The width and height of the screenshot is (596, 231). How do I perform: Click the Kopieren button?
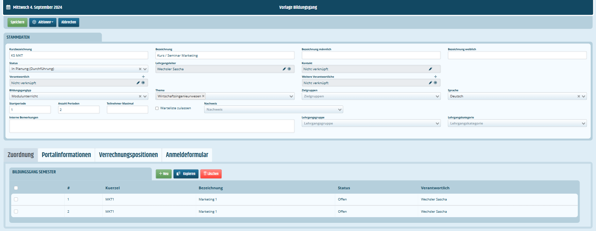(x=186, y=174)
